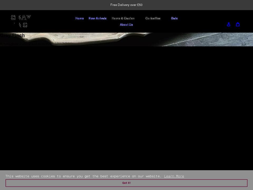Click the Gray Finch logo
Screen dimensions: 253x190
(x=21, y=21)
